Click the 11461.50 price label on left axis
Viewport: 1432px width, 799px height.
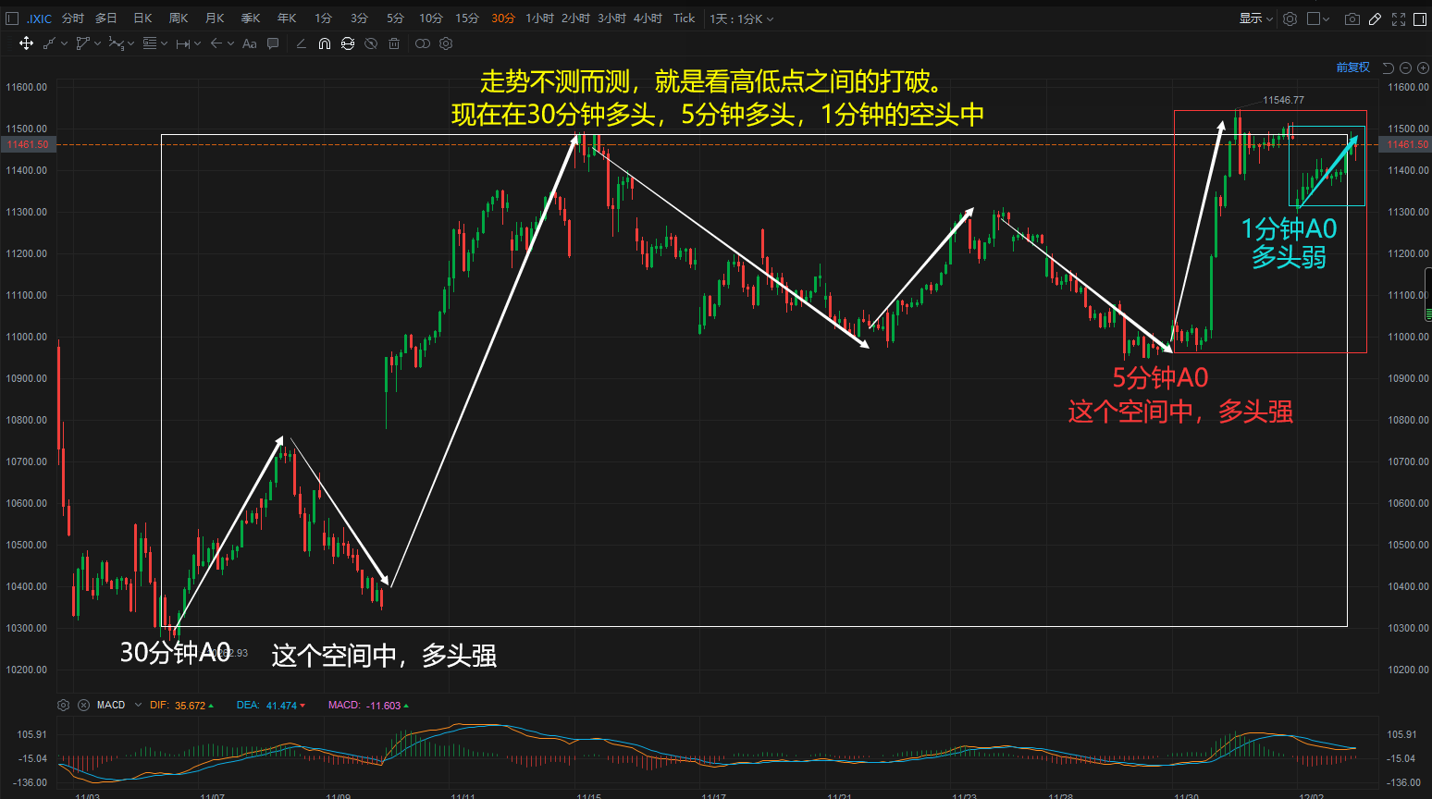(x=28, y=144)
